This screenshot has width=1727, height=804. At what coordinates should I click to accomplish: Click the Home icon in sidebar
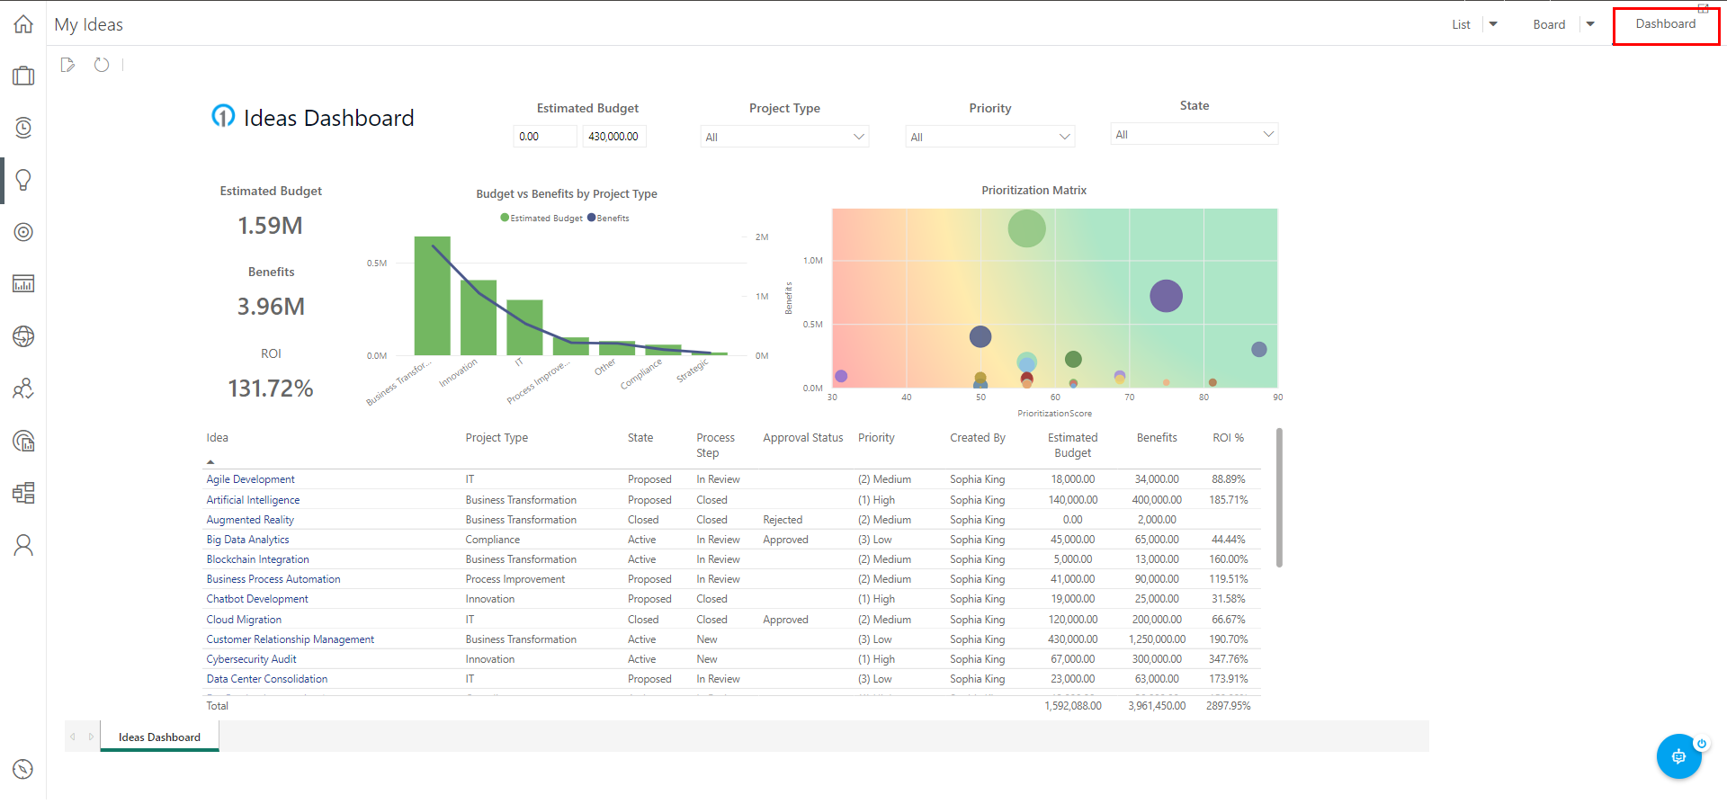coord(23,24)
